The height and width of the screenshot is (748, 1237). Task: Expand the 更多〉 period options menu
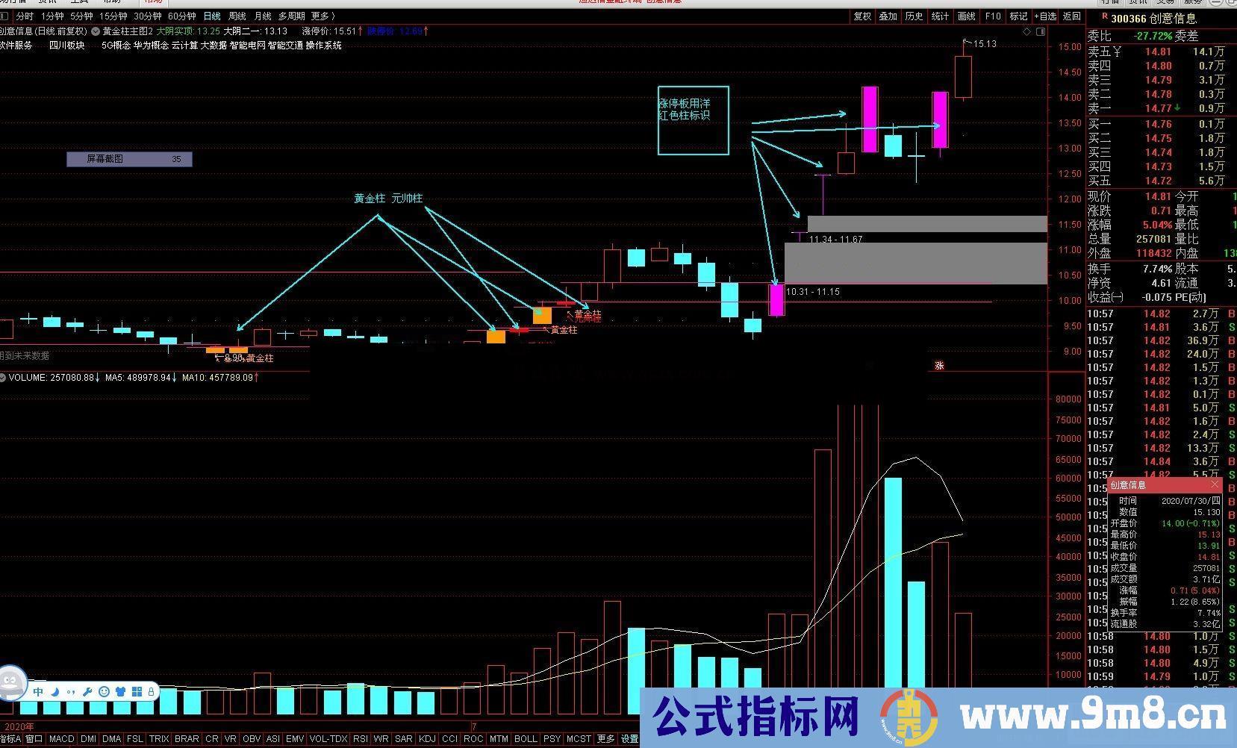(x=321, y=16)
